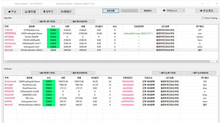Select Follower CXMTradingLtd-Demo server cell

29,81
